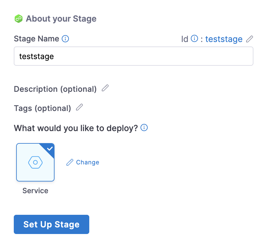Screen dimensions: 260x243
Task: Expand the Description (optional) section
Action: [x=55, y=89]
